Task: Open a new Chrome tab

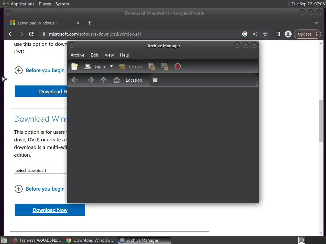Action: [90, 23]
